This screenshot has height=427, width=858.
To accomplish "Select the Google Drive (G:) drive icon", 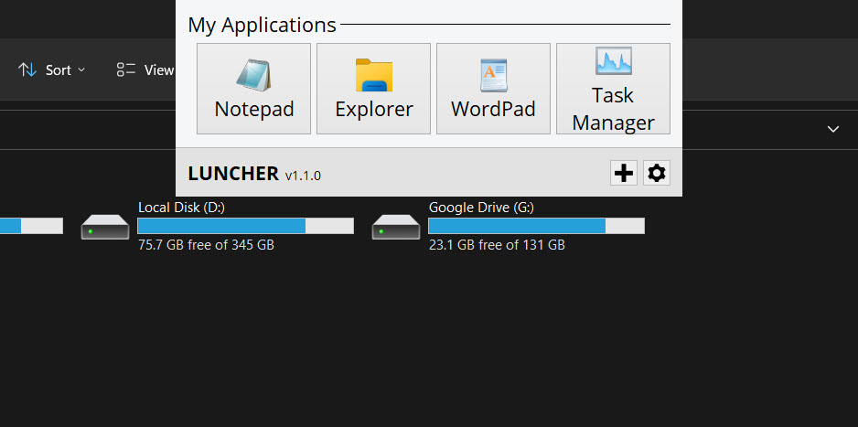I will click(396, 227).
